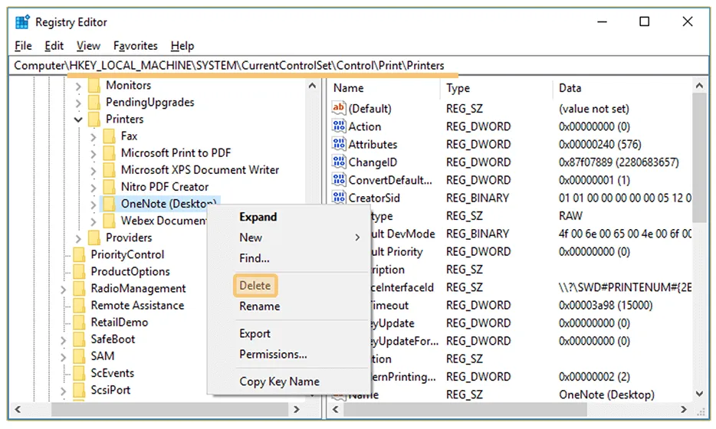This screenshot has width=716, height=429.
Task: Click the RetailDemo folder icon
Action: click(x=79, y=322)
